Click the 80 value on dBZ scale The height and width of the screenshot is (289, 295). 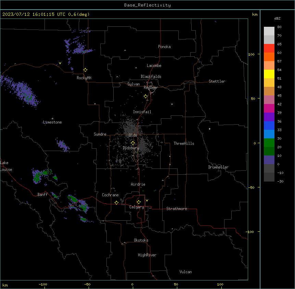pyautogui.click(x=279, y=27)
